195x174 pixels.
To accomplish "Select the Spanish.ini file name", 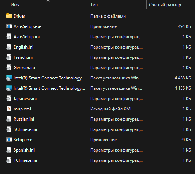I will click(x=24, y=150).
